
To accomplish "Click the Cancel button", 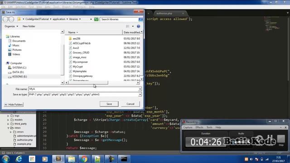I will click(130, 104).
